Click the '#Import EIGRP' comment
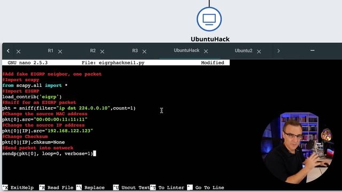 [x=21, y=91]
